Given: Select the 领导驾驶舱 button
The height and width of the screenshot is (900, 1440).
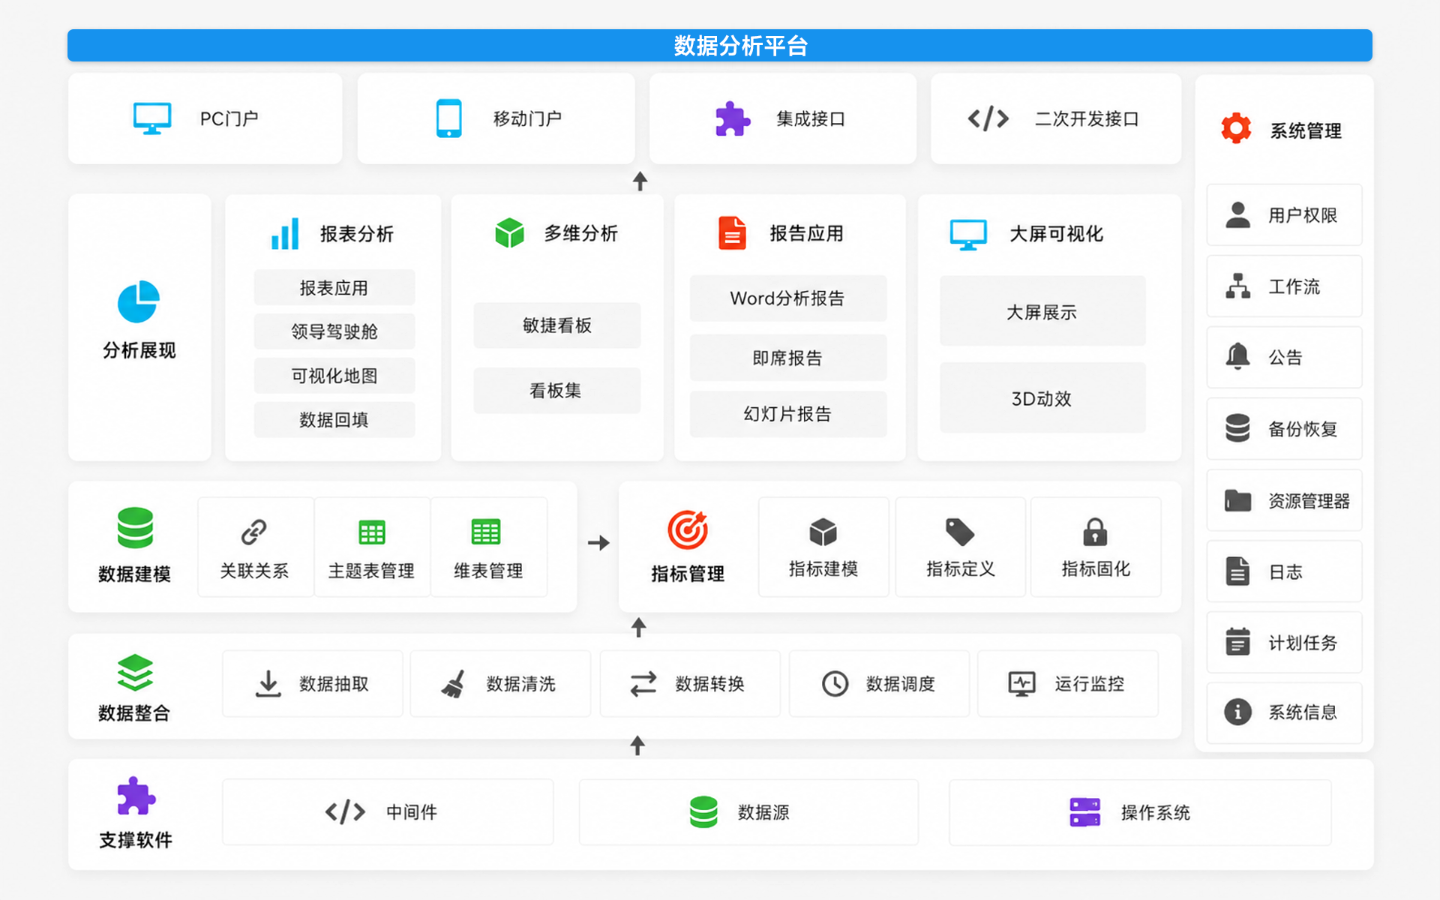Looking at the screenshot, I should click(x=334, y=331).
